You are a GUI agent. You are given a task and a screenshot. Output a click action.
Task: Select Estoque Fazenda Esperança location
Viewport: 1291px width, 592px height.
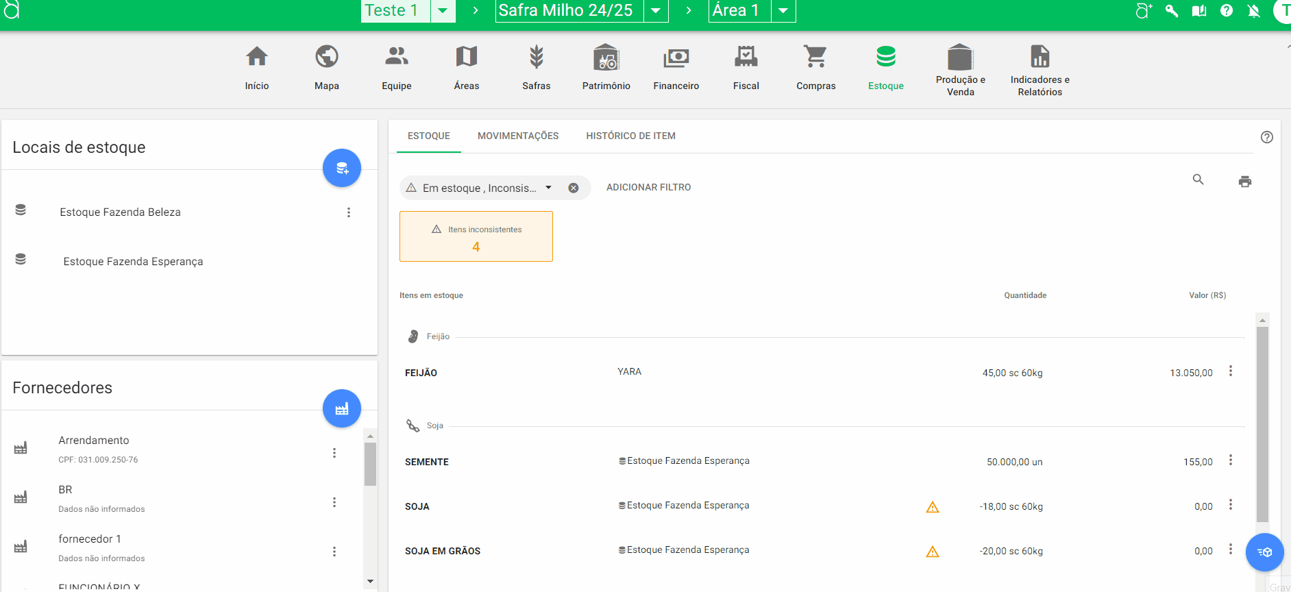pyautogui.click(x=133, y=262)
